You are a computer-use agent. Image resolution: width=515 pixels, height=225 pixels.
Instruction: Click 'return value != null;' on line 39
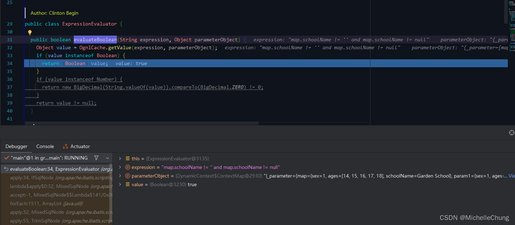(x=67, y=103)
